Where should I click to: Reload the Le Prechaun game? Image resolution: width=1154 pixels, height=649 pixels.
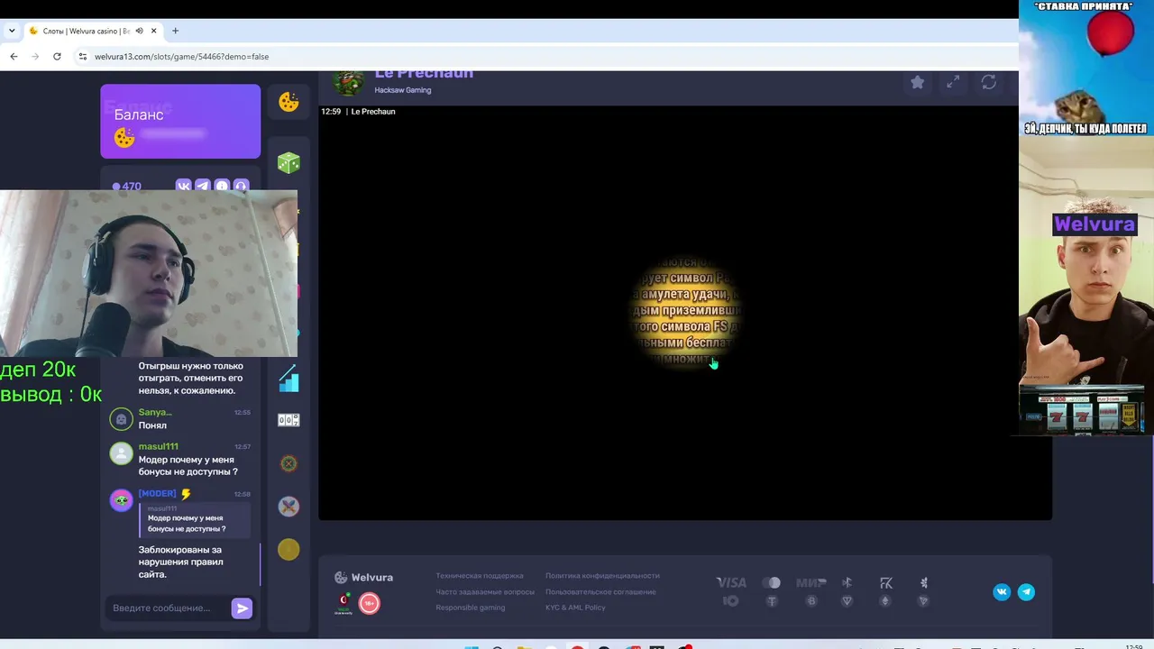click(989, 82)
